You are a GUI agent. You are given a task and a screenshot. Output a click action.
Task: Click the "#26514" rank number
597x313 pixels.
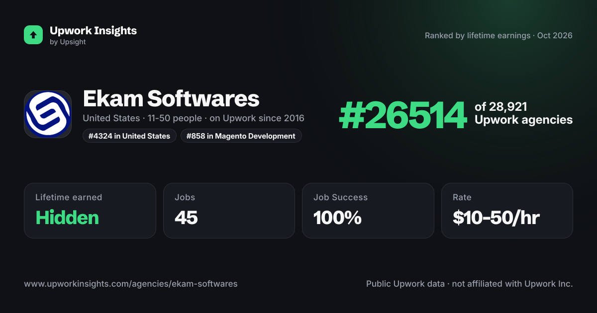[x=402, y=114]
